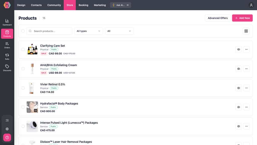Open Hydrafacial Body Packages product title
This screenshot has height=145, width=257.
pos(59,104)
